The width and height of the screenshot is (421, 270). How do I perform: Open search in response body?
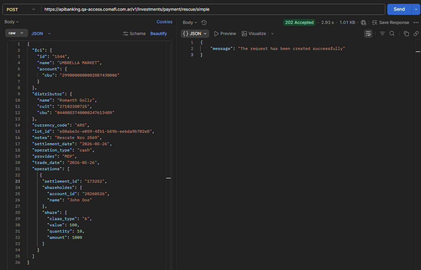tap(392, 34)
